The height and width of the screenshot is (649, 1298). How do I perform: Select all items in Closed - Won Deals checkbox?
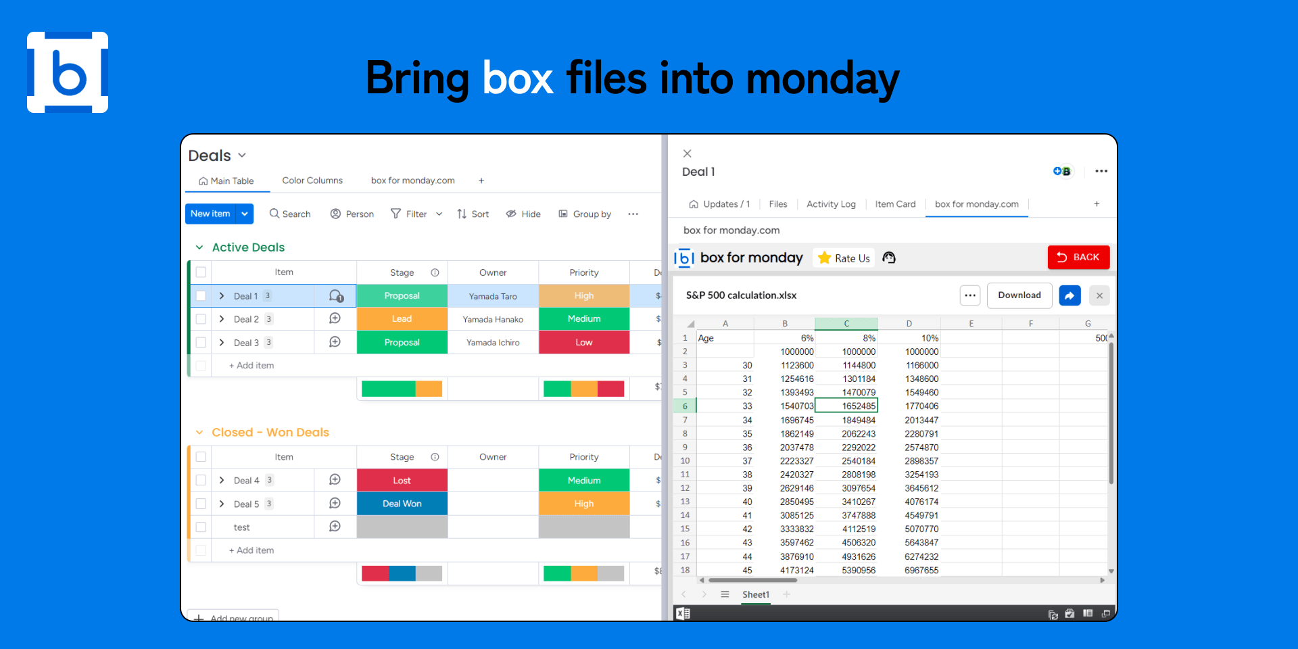(x=201, y=457)
